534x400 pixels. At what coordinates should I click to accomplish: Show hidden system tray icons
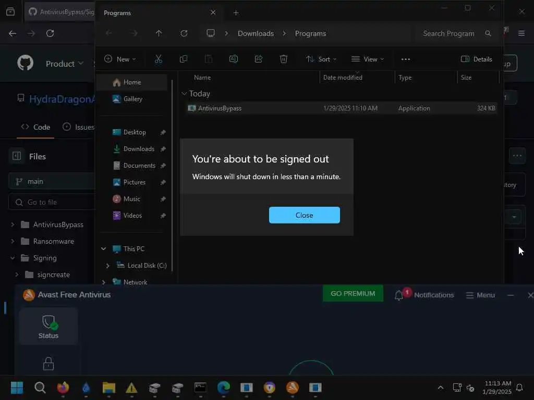440,387
